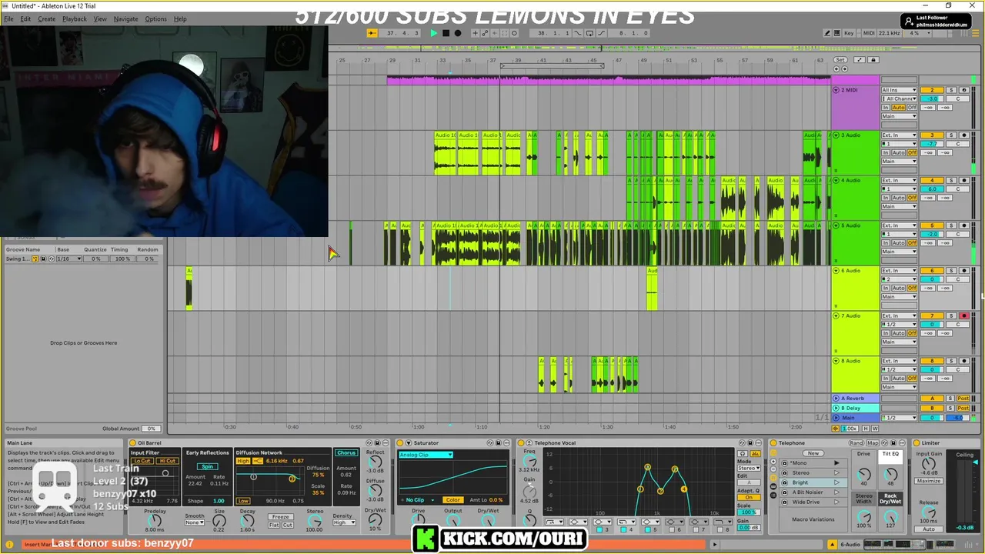Click Telephone rack Rand button
The height and width of the screenshot is (554, 985).
click(x=856, y=443)
